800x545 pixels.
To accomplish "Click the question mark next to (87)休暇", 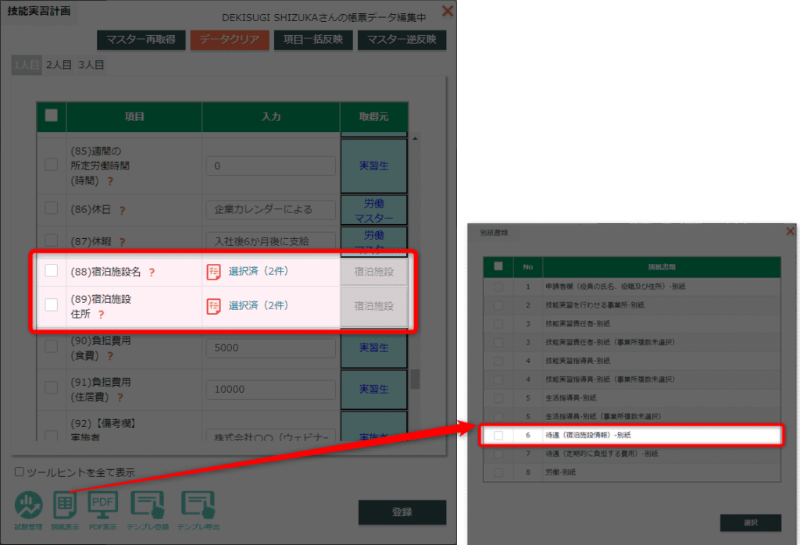I will 122,242.
